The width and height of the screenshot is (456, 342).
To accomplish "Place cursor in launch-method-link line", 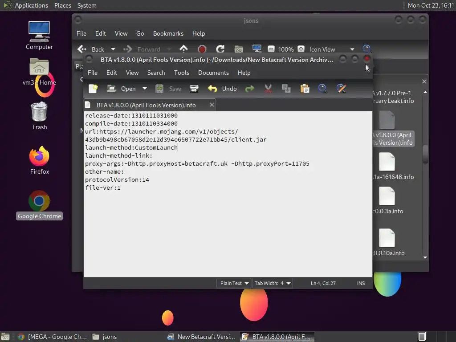I will pyautogui.click(x=118, y=155).
